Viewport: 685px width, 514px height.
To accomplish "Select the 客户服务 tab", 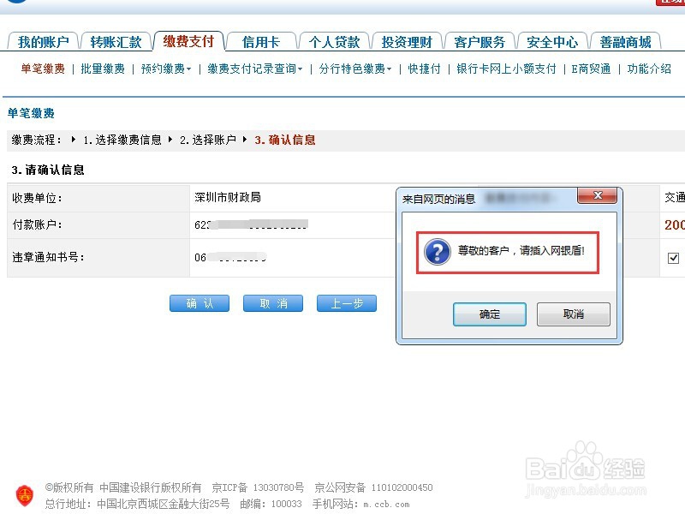I will pos(480,39).
